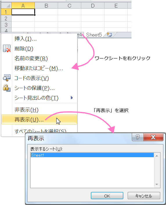Select the highlighted 再表示(U)... entry

pyautogui.click(x=39, y=119)
